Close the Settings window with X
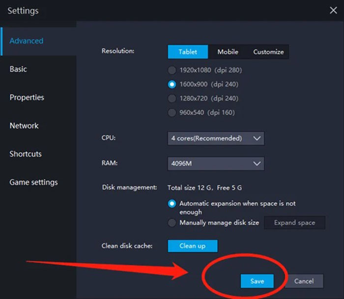344x299 pixels. click(x=333, y=10)
